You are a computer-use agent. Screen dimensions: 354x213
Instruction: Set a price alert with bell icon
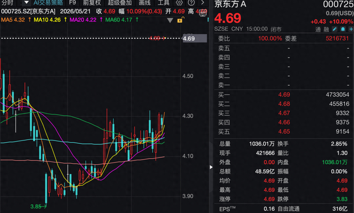(x=343, y=29)
